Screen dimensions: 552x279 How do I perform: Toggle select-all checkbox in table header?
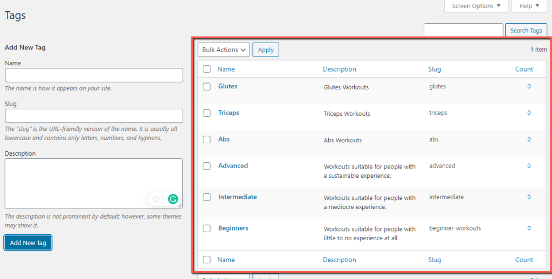[x=206, y=69]
